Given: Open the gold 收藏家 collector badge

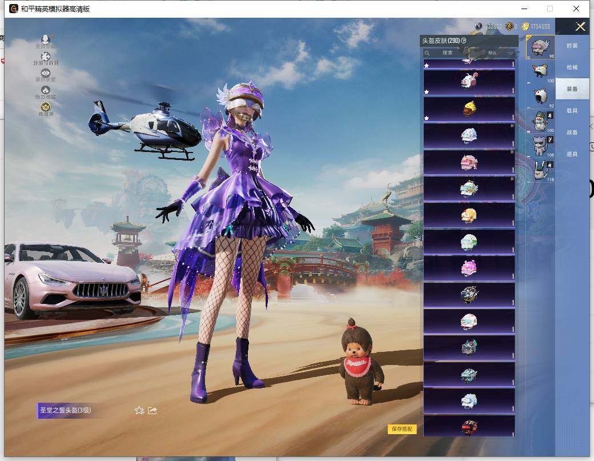Looking at the screenshot, I should [46, 107].
